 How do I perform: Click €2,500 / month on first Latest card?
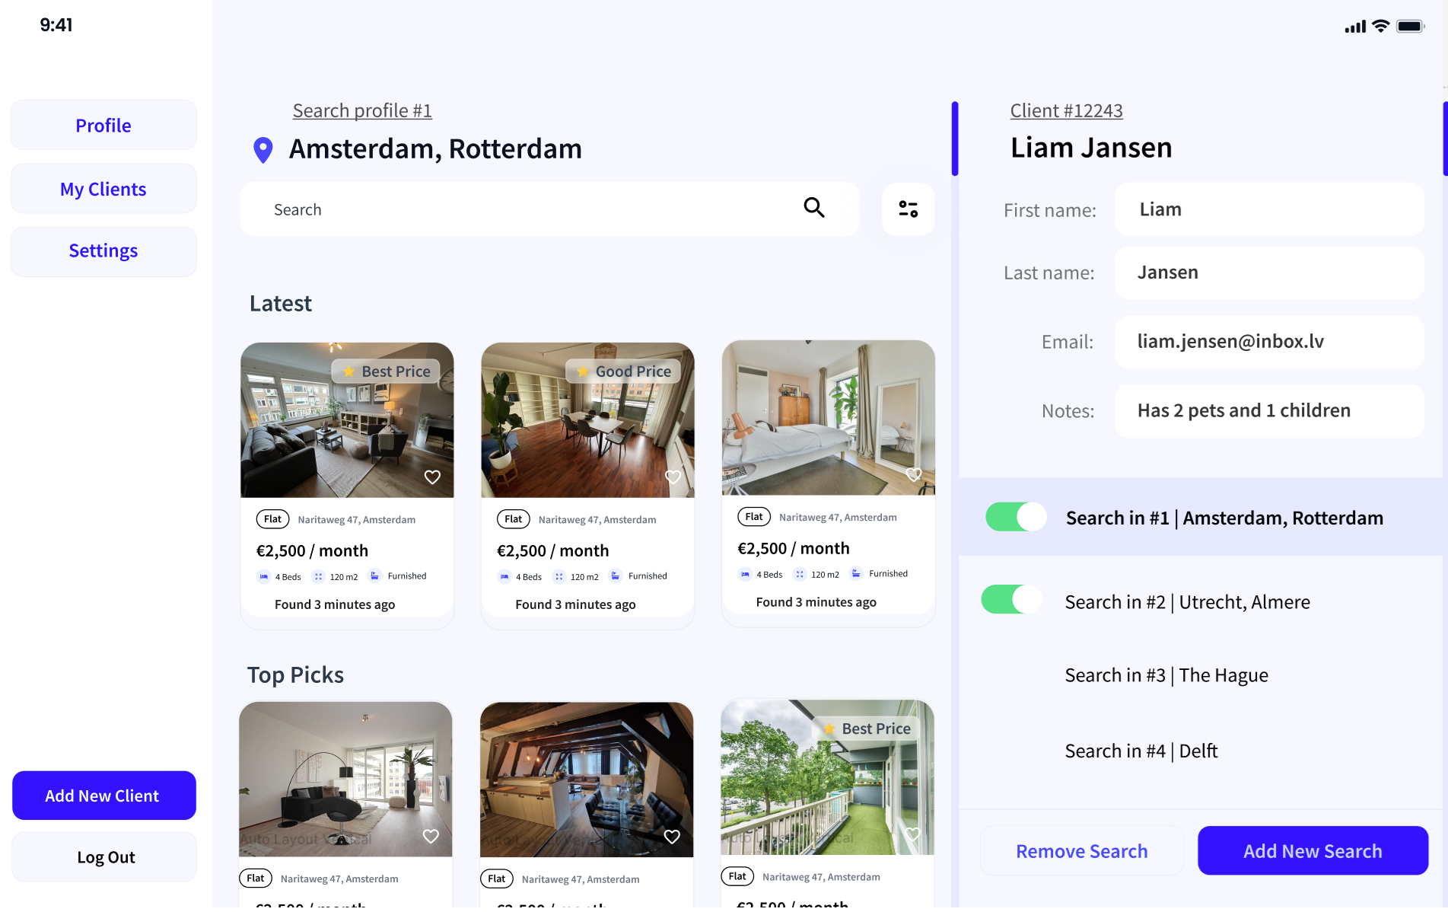pyautogui.click(x=312, y=550)
